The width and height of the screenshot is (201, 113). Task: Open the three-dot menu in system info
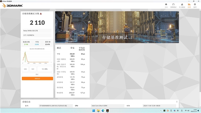tap(177, 102)
